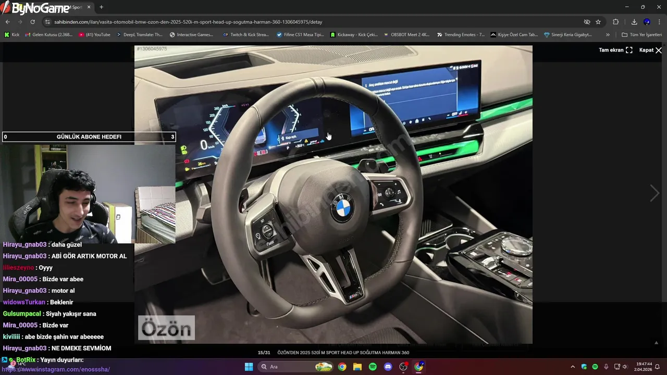Open a new browser tab

[x=101, y=7]
